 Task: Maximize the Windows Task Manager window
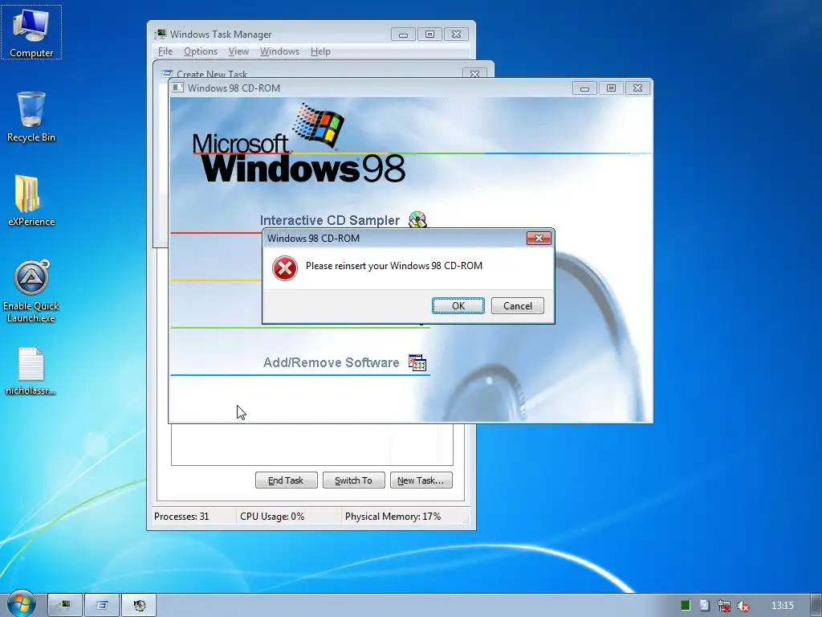(430, 34)
